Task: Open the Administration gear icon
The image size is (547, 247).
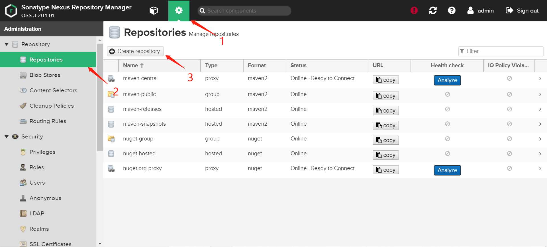Action: (179, 11)
